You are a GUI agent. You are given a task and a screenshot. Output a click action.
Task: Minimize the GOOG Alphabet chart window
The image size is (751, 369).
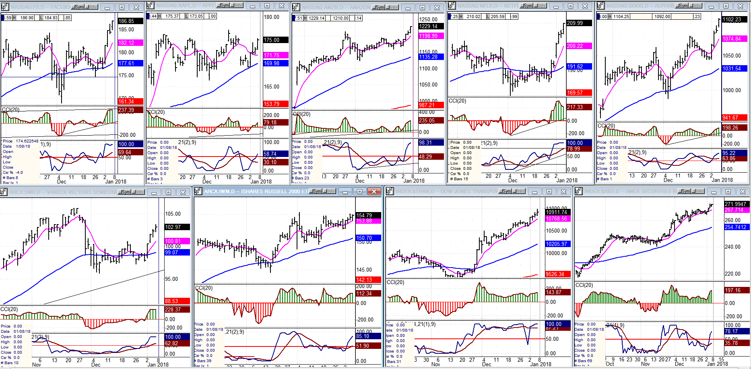[x=711, y=6]
